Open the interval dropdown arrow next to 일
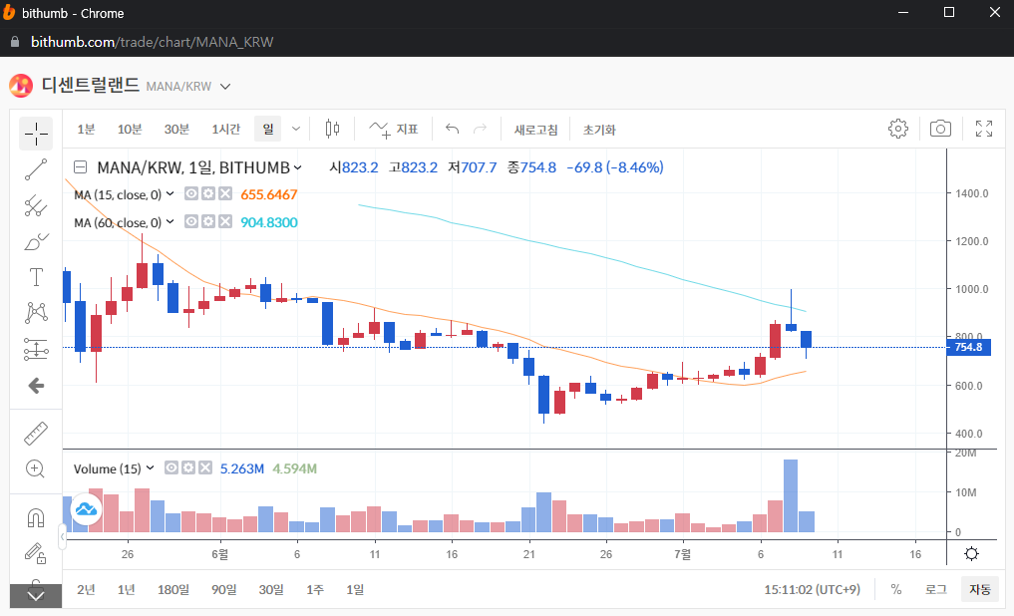This screenshot has height=616, width=1014. pos(295,130)
